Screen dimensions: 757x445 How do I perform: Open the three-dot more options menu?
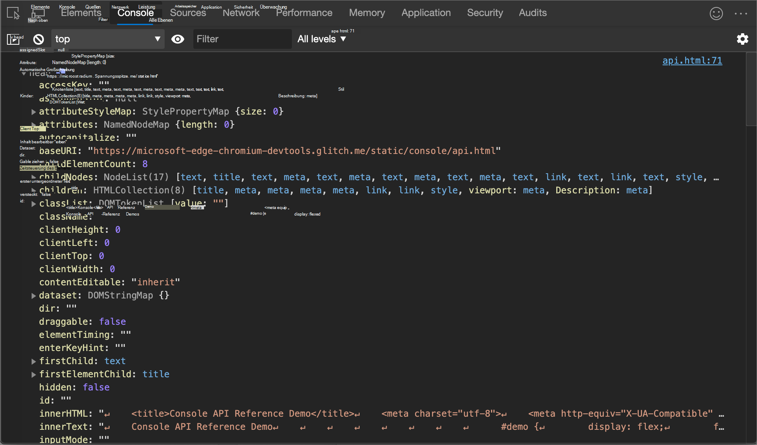coord(741,14)
